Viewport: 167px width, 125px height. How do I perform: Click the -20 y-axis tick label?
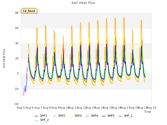pyautogui.click(x=16, y=89)
